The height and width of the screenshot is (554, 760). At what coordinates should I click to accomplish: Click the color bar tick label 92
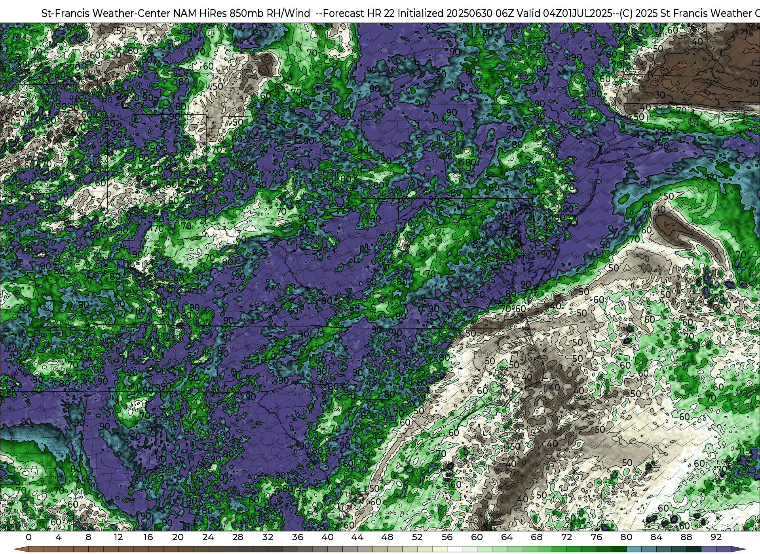pos(716,537)
